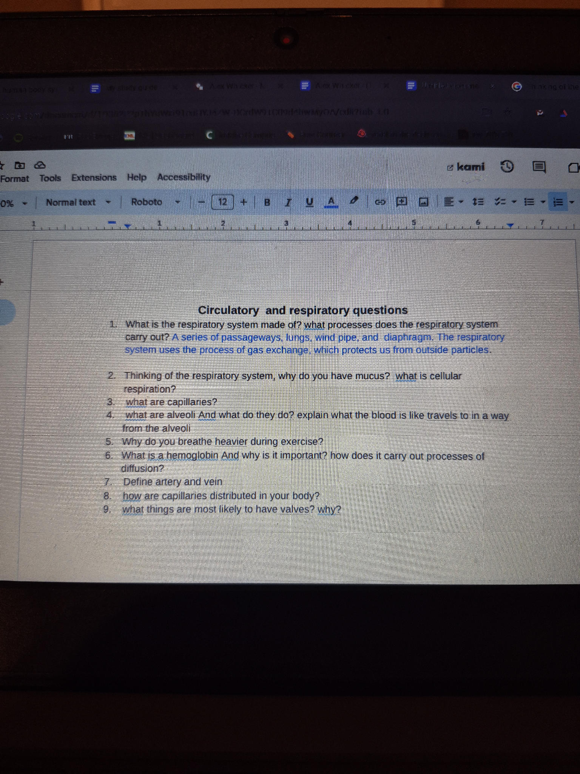Image resolution: width=580 pixels, height=774 pixels.
Task: Decrease the font size
Action: [x=202, y=202]
